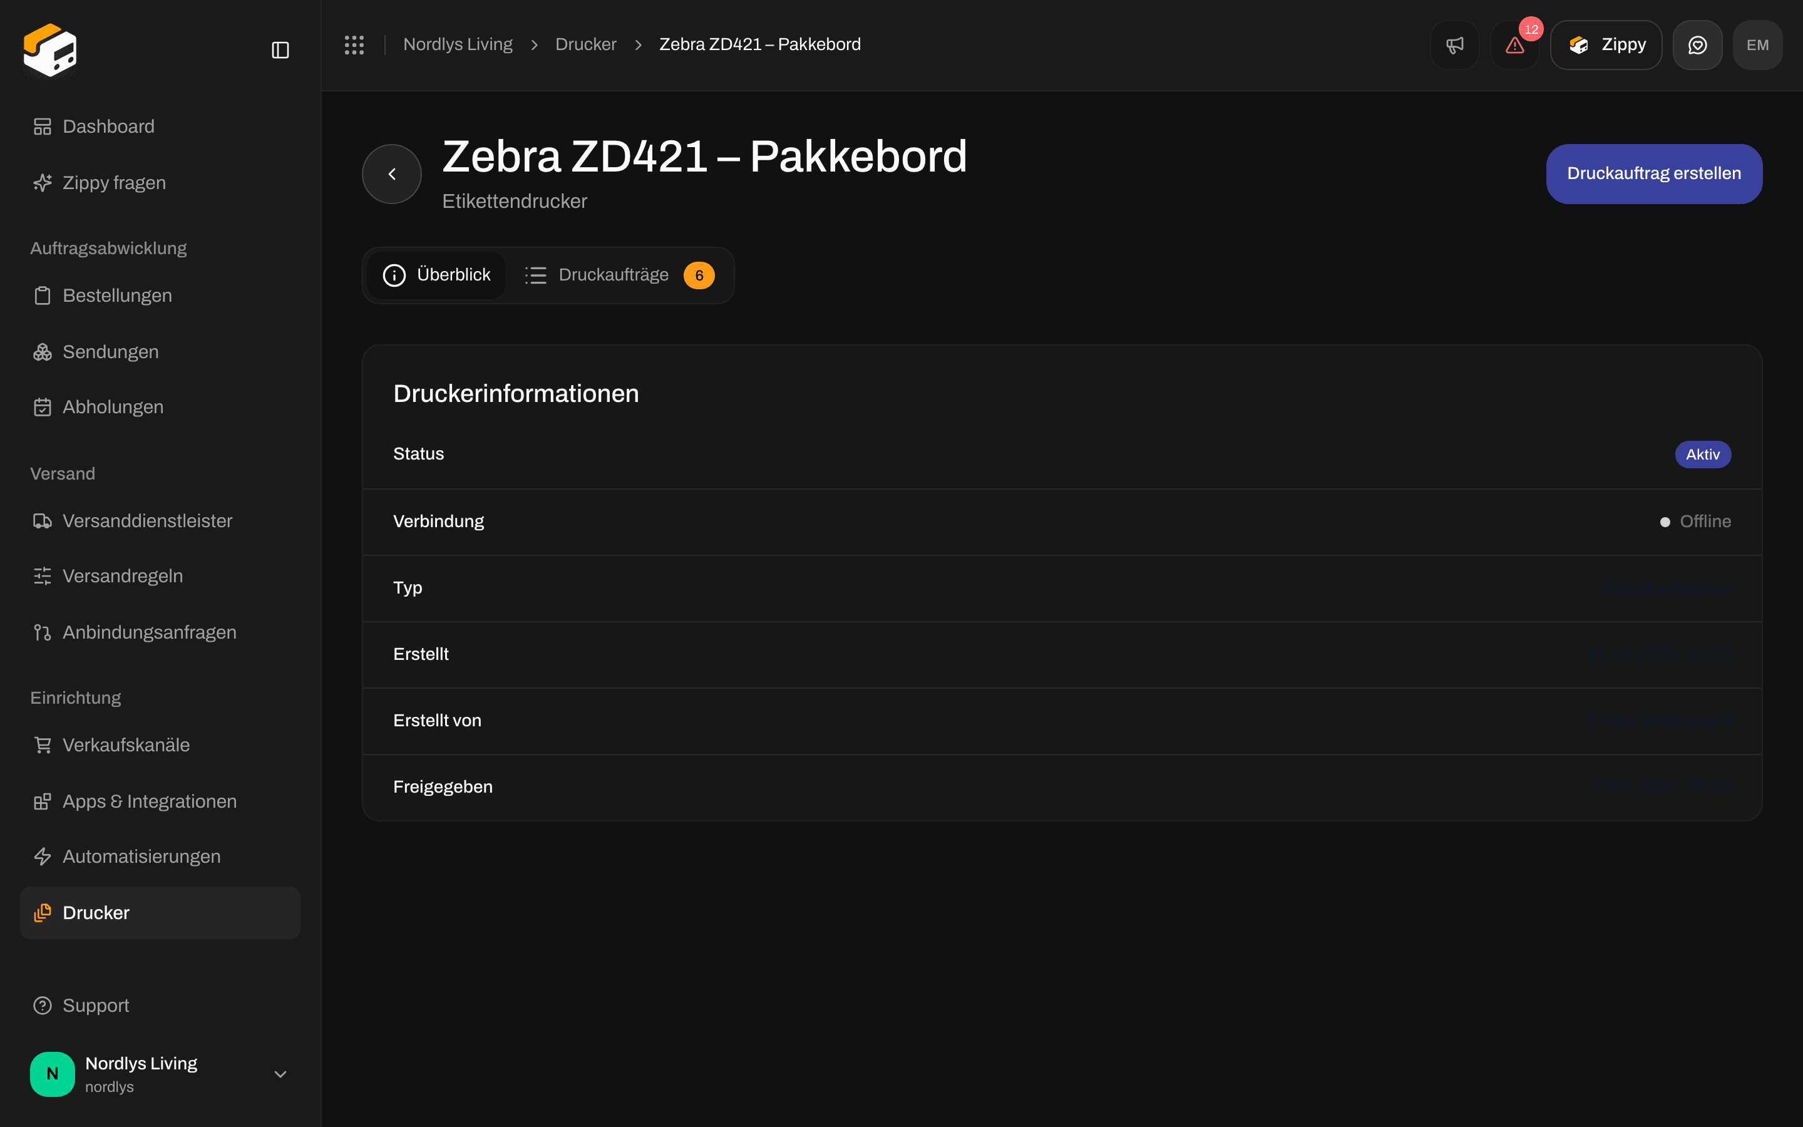Open Versandregeln page
Image resolution: width=1803 pixels, height=1127 pixels.
click(x=160, y=576)
